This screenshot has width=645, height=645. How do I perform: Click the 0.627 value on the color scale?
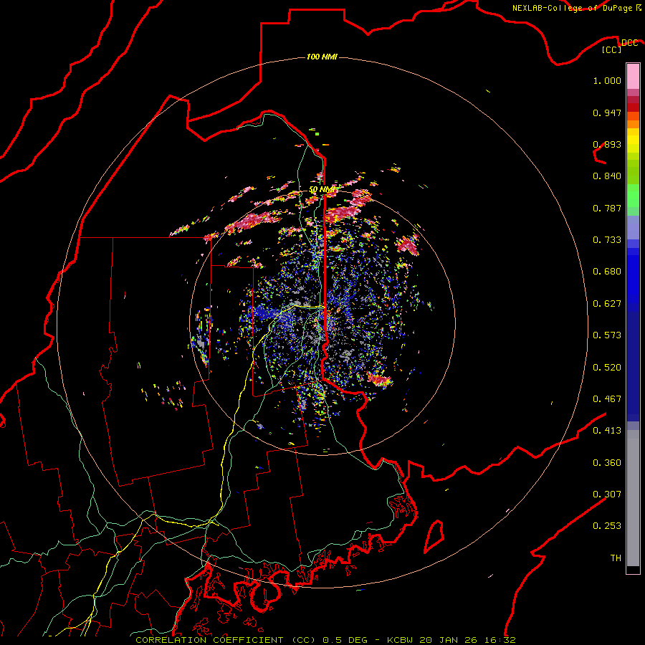(607, 304)
